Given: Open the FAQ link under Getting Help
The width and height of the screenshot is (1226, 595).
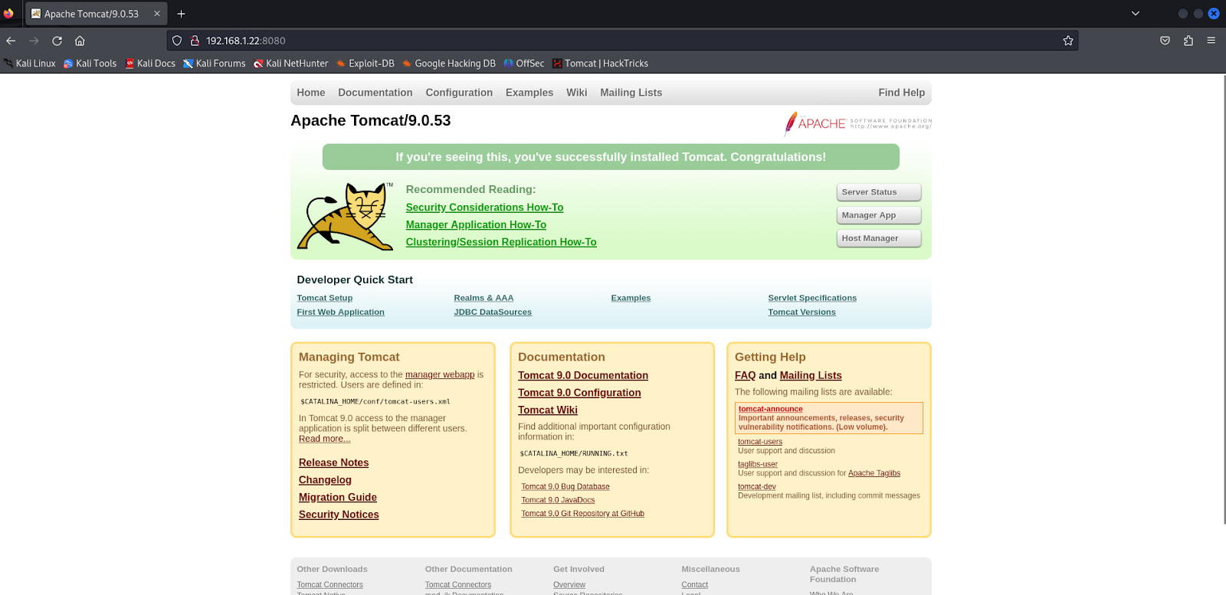Looking at the screenshot, I should [746, 375].
